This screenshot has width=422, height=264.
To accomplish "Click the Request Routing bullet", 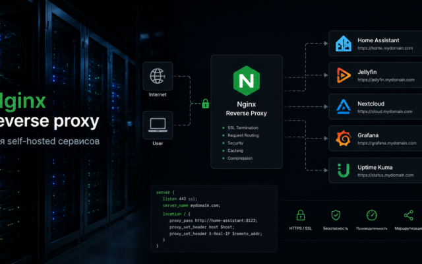I will coord(241,135).
